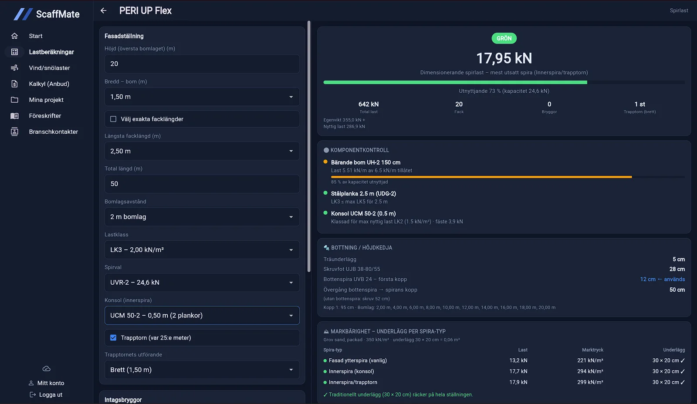Open the Lastberäkningar menu item

[51, 52]
